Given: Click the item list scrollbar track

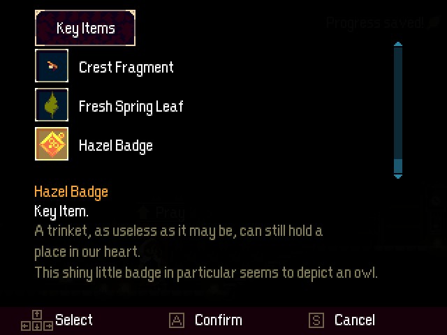Looking at the screenshot, I should 398,105.
